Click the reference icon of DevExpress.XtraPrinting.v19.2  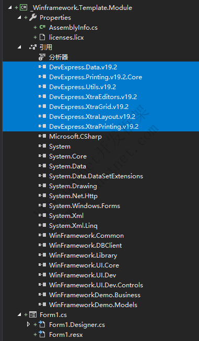pyautogui.click(x=42, y=126)
